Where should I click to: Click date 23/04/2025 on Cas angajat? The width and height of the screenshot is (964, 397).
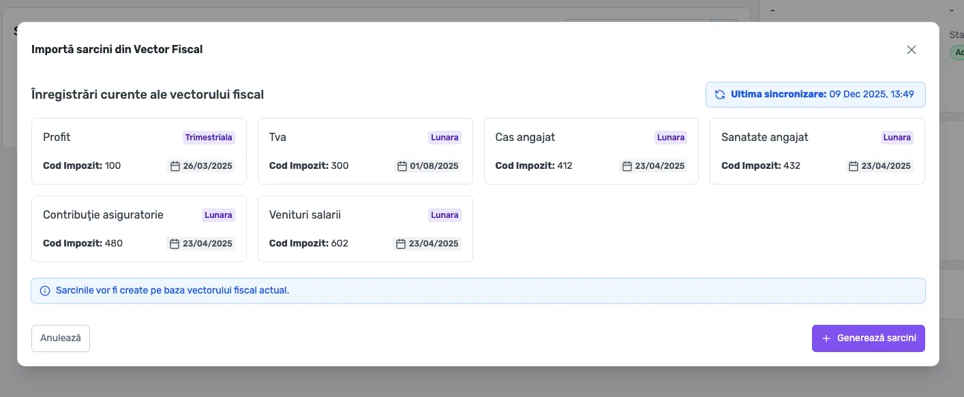click(660, 166)
